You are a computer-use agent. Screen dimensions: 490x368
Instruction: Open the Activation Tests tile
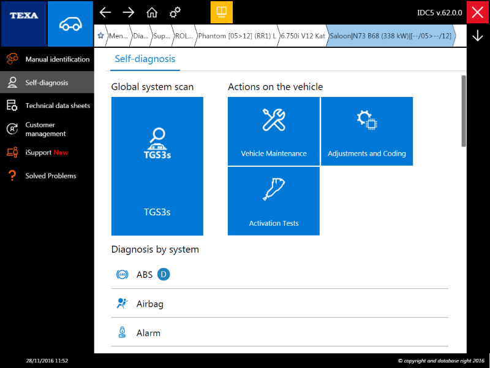(x=274, y=201)
